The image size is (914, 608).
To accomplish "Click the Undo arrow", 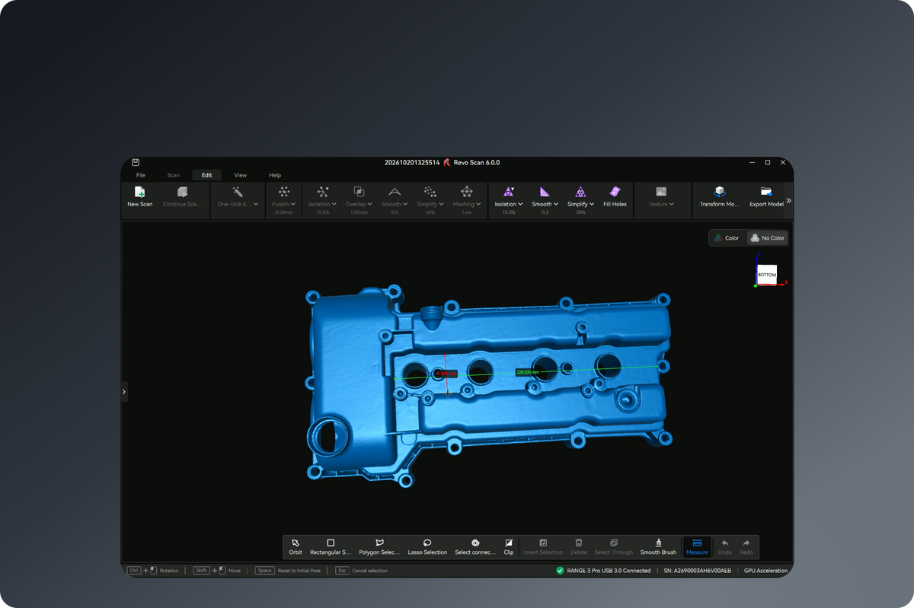I will 725,543.
